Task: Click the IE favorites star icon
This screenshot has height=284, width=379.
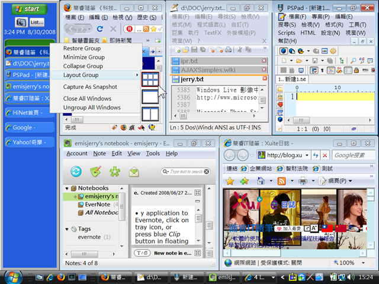Action: [230, 181]
